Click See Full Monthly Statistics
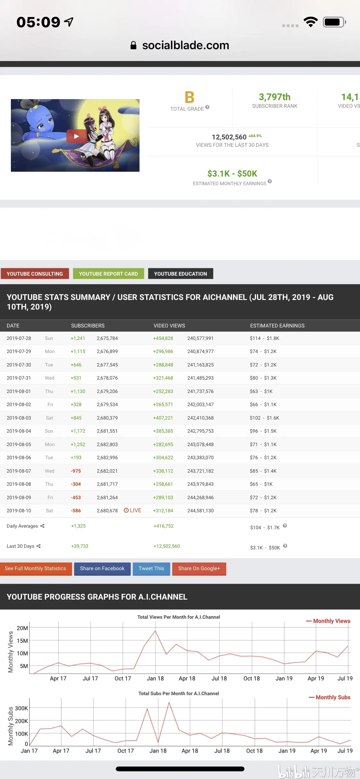Viewport: 360px width, 779px height. [36, 569]
